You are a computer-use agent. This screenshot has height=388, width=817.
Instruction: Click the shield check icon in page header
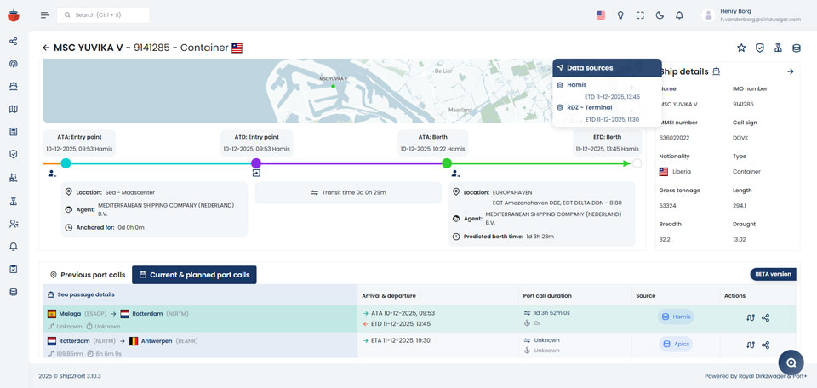[x=760, y=48]
